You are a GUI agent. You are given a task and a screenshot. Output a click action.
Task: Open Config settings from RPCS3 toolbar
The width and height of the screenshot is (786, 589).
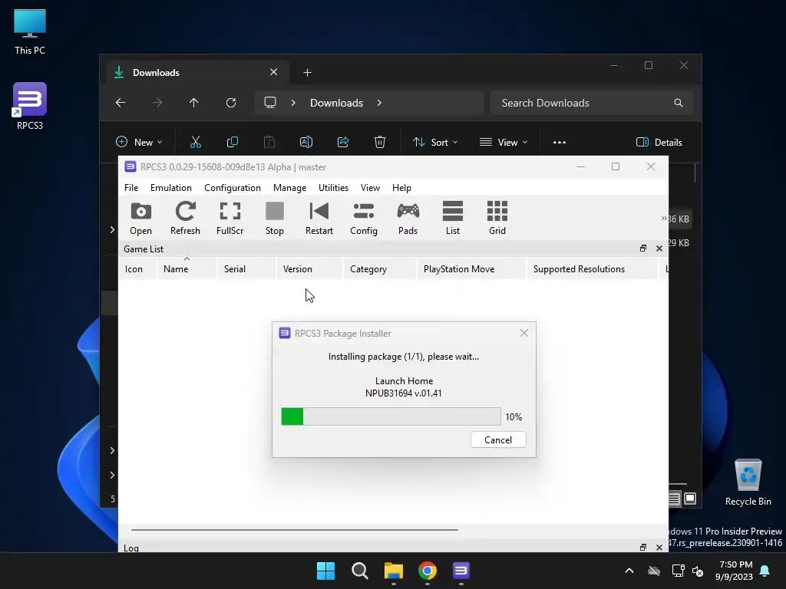click(363, 218)
